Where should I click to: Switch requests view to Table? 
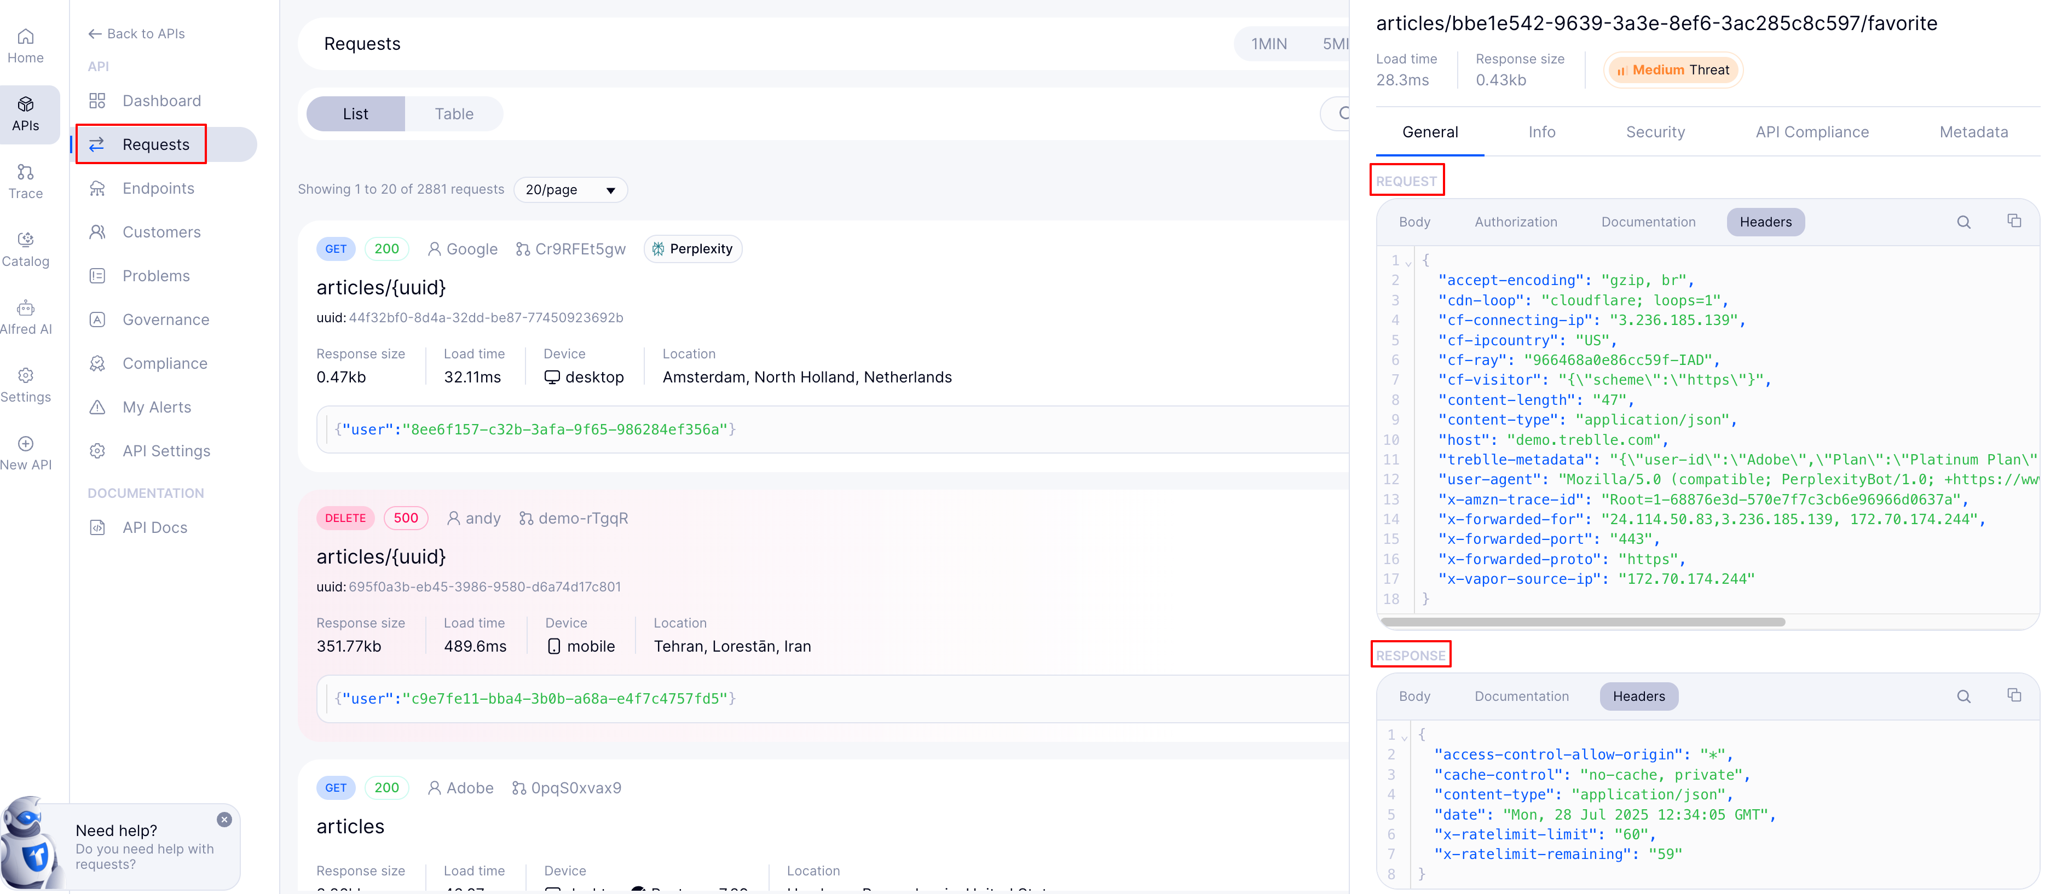[x=454, y=114]
